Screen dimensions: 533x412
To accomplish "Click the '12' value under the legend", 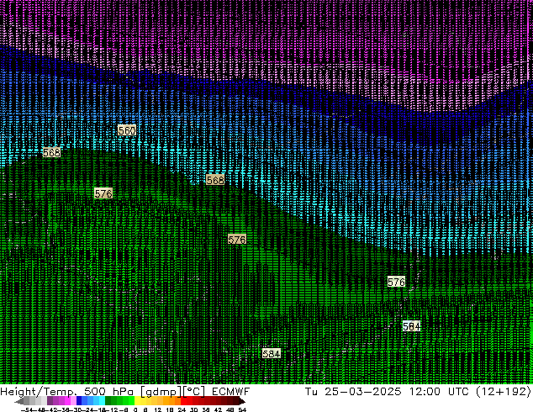I will [x=158, y=409].
